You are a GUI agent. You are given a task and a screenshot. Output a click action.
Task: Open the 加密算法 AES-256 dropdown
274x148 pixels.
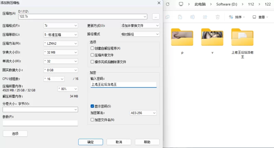tap(143, 113)
